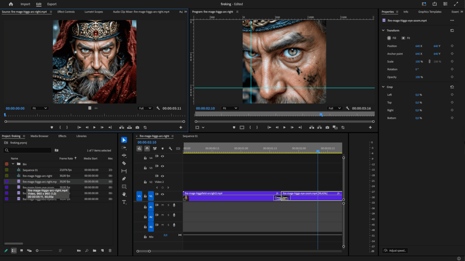Reset the Crop effect parameters
Viewport: 465px width, 261px height.
[452, 87]
